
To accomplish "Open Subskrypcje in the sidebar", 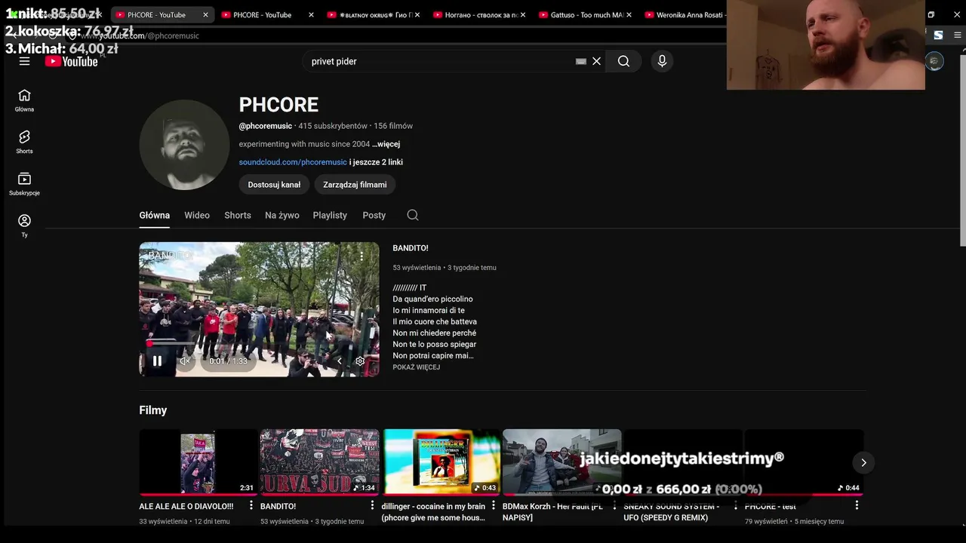I will [x=24, y=184].
